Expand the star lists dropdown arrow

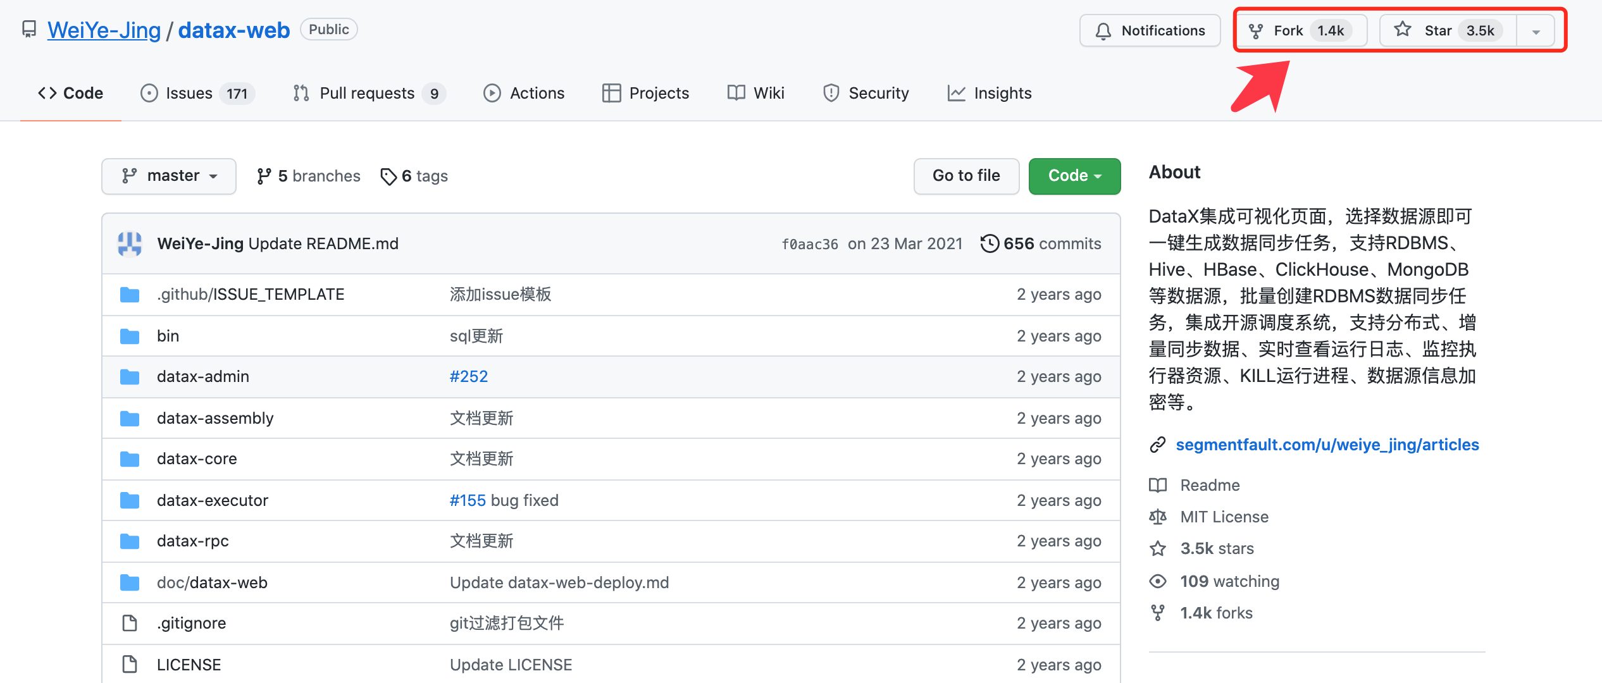1536,31
